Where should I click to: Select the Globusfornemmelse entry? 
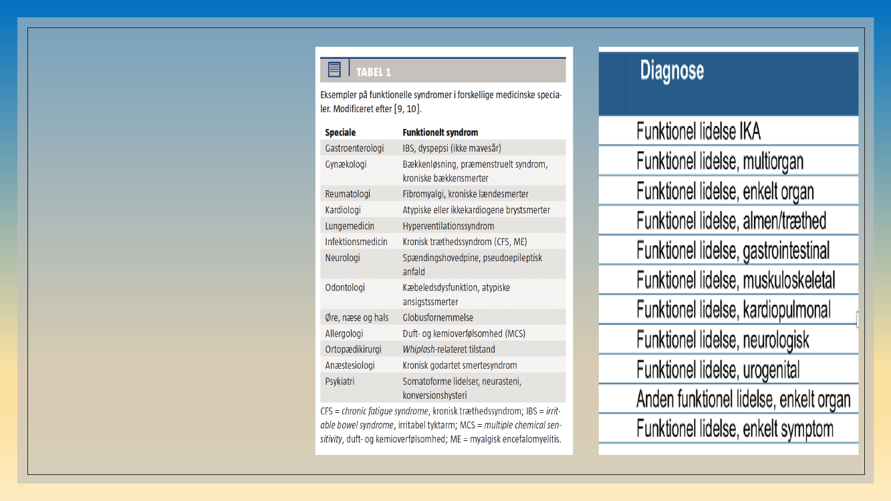(438, 317)
